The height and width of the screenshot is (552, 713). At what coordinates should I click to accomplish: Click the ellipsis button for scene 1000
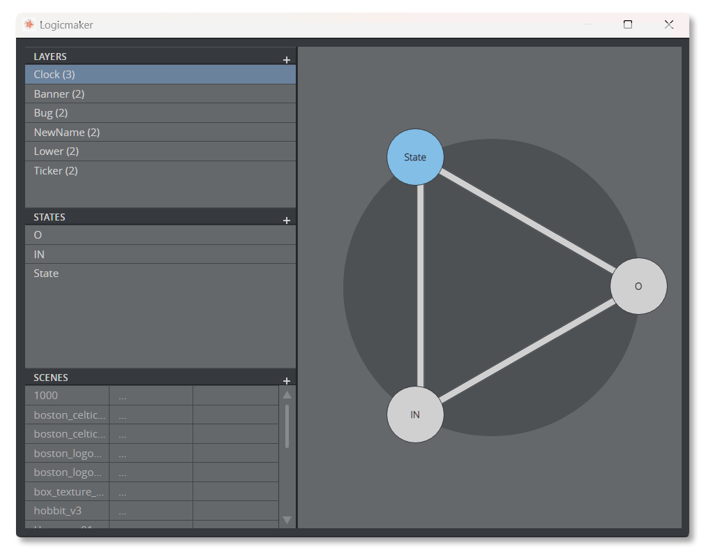[x=123, y=396]
